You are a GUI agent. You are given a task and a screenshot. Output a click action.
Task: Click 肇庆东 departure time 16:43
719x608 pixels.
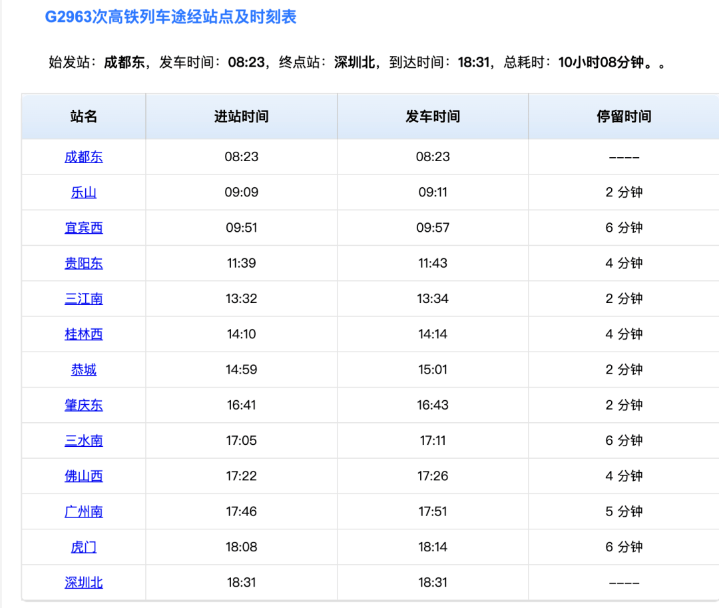tap(433, 405)
